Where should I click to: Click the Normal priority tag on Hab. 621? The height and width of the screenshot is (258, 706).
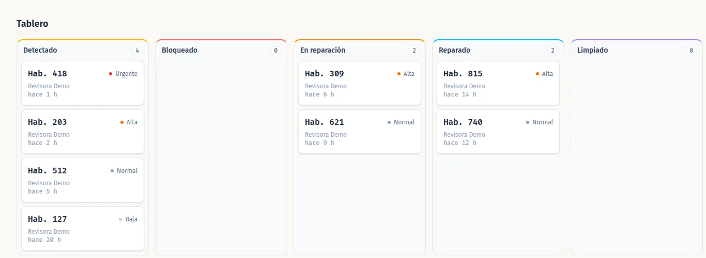coord(401,122)
